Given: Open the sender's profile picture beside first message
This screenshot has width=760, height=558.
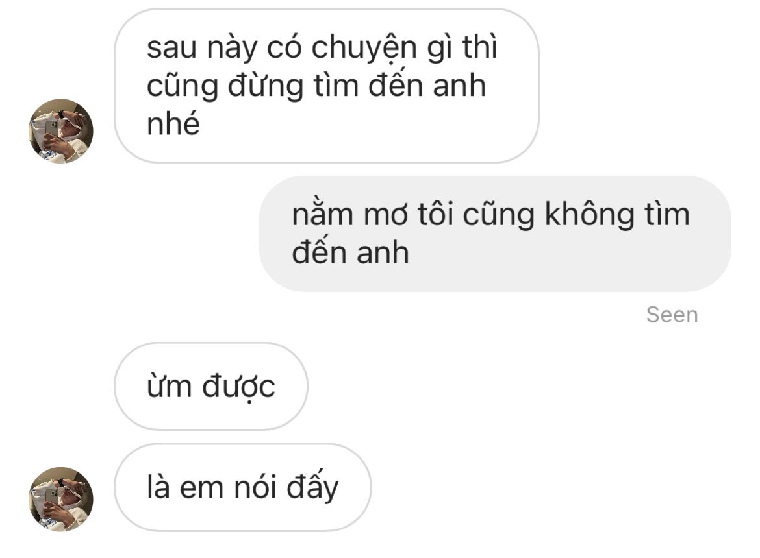Looking at the screenshot, I should [61, 131].
